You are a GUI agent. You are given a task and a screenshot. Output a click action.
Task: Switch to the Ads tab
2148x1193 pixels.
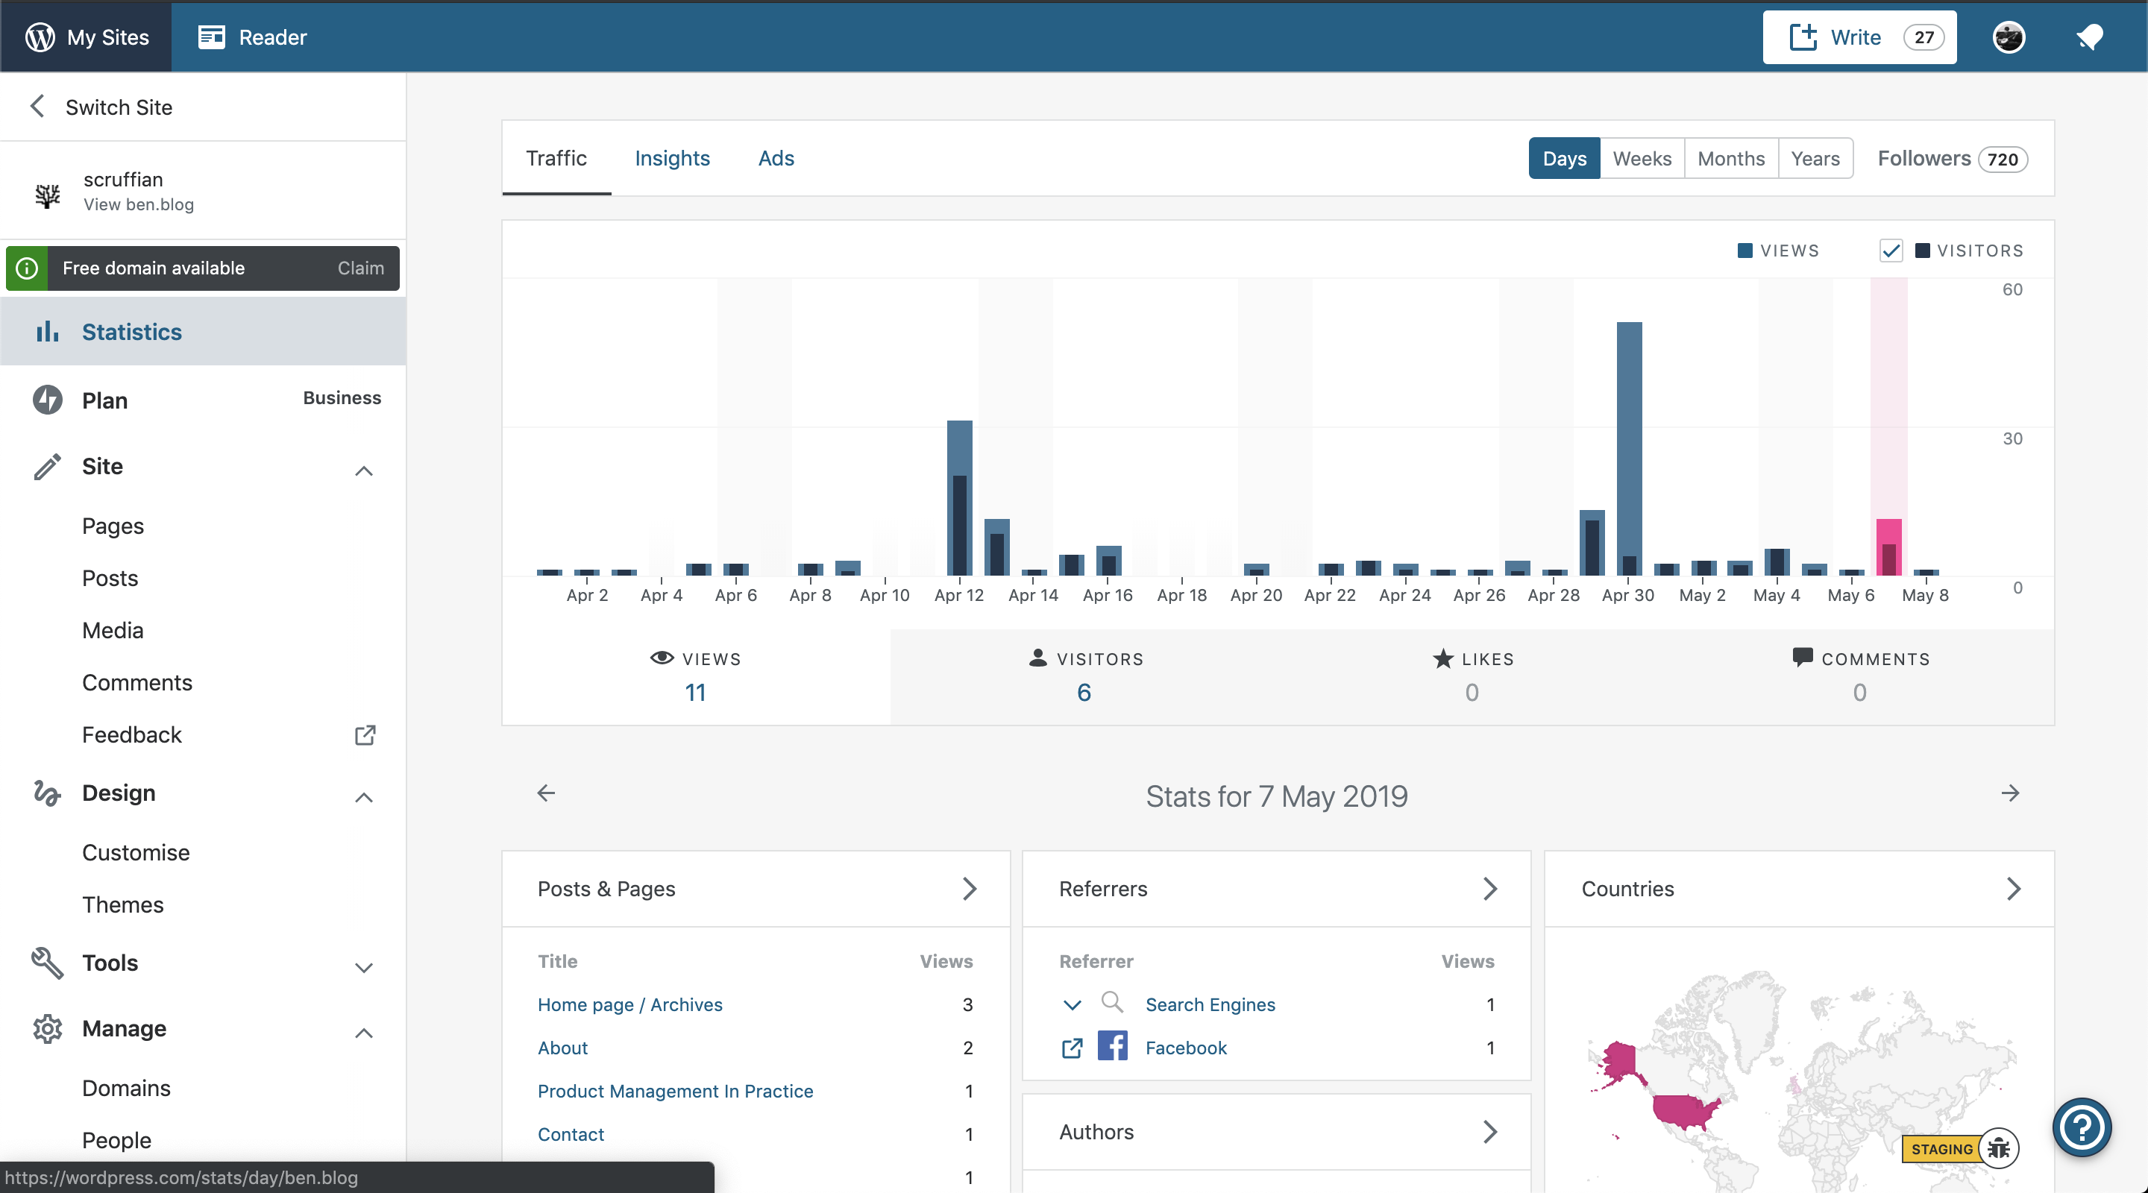pos(776,157)
